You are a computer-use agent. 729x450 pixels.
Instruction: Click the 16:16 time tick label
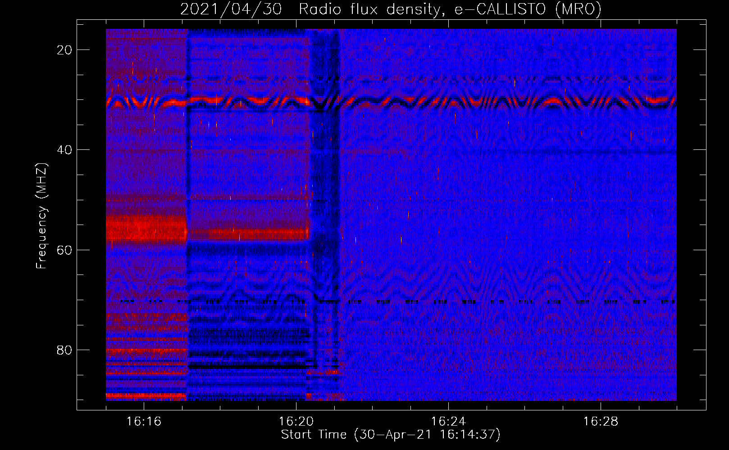[144, 422]
